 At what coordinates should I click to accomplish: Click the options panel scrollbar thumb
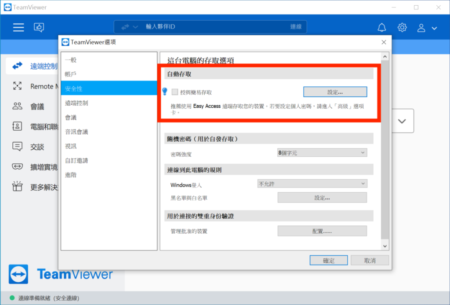[385, 150]
